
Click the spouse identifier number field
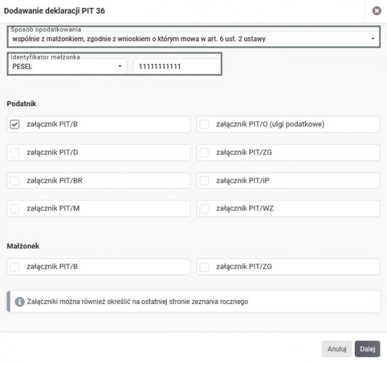pos(176,66)
